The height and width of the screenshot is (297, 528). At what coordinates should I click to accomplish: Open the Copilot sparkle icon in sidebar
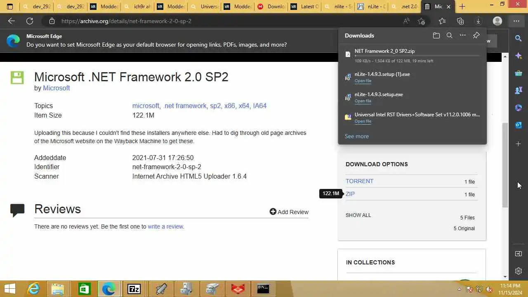click(x=519, y=56)
